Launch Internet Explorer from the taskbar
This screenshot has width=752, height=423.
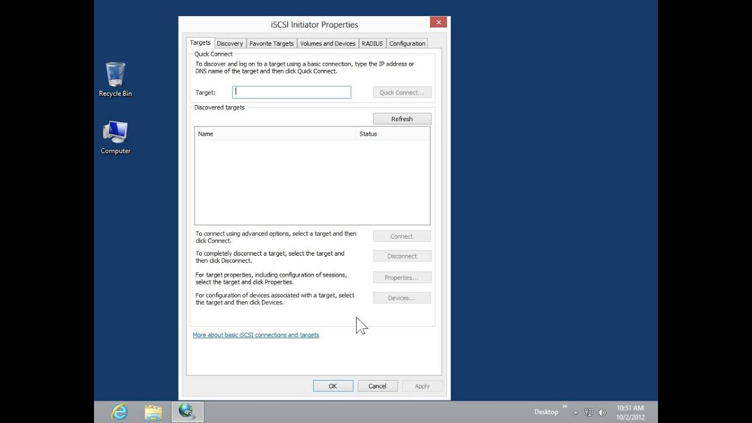click(119, 412)
